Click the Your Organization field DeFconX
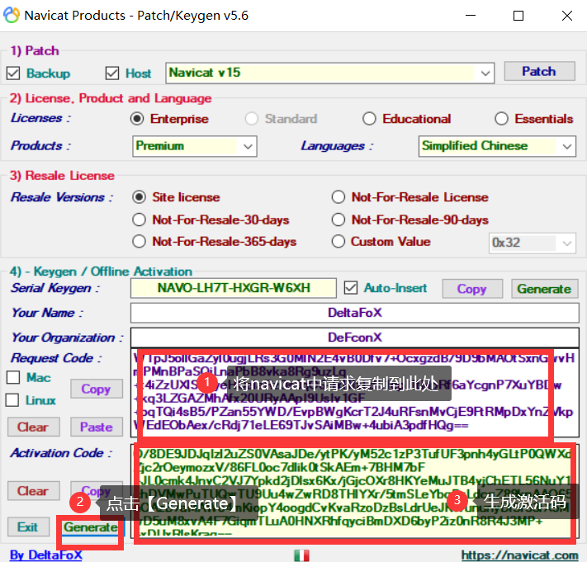The width and height of the screenshot is (587, 562). coord(355,338)
